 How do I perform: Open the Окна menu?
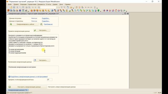[61, 4]
